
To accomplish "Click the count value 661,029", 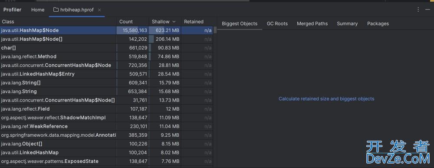I will pyautogui.click(x=138, y=48).
